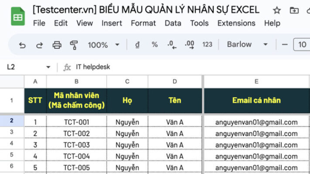Decrease decimal places button

coord(172,44)
